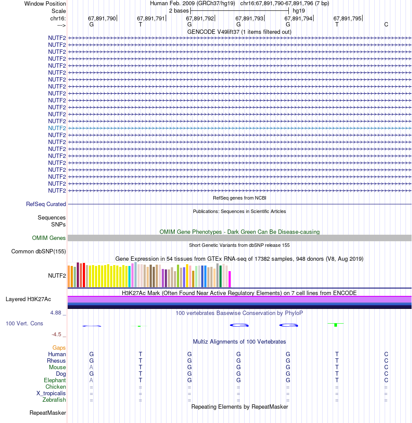Select the 'Human Feb. 2009 (GRCh37/hg19)' assembly text
This screenshot has height=423, width=412.
pos(193,3)
